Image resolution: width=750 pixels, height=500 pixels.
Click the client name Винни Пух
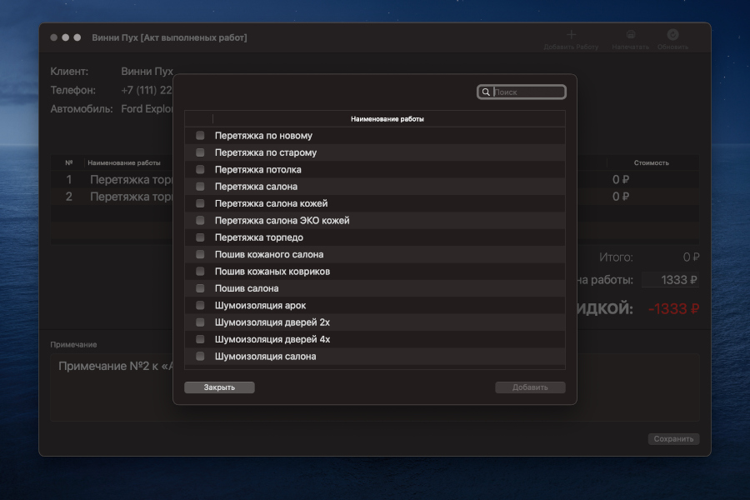[x=147, y=72]
